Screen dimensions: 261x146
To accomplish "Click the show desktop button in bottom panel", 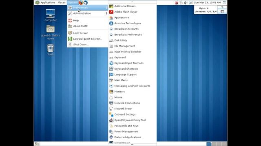I will coord(37,144).
